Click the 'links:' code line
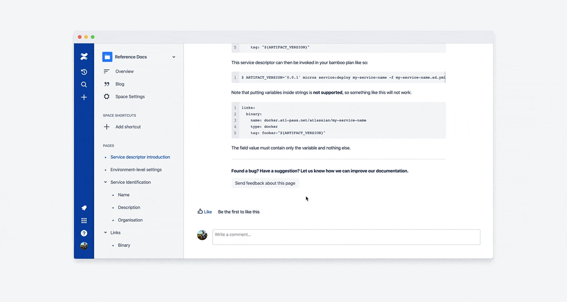 tap(248, 108)
